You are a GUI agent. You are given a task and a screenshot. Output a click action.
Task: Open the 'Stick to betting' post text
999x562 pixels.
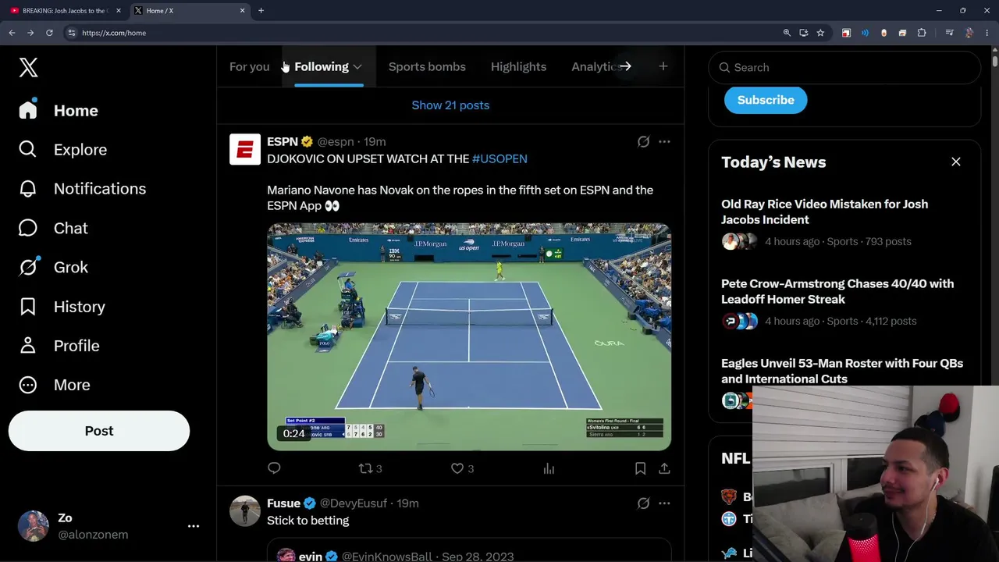pos(308,521)
